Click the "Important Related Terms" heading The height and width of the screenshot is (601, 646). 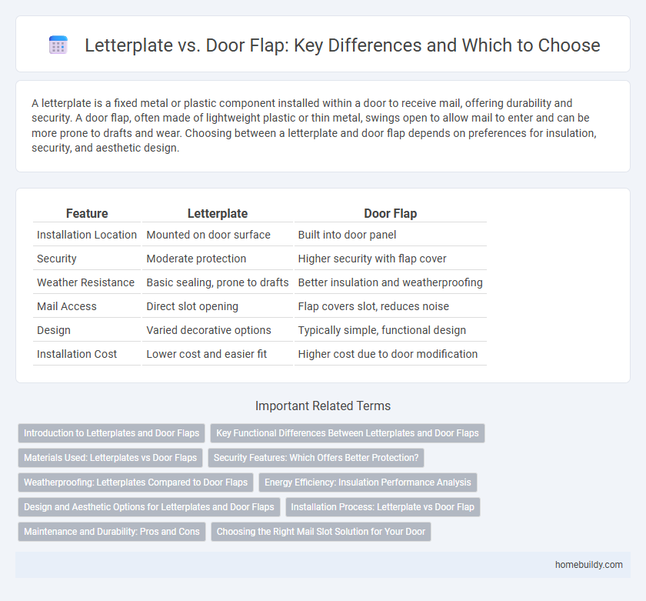[323, 406]
